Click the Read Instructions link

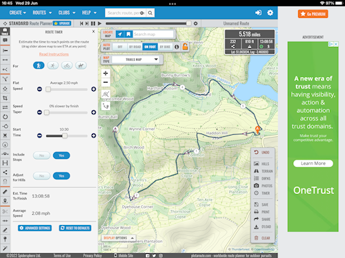[54, 54]
